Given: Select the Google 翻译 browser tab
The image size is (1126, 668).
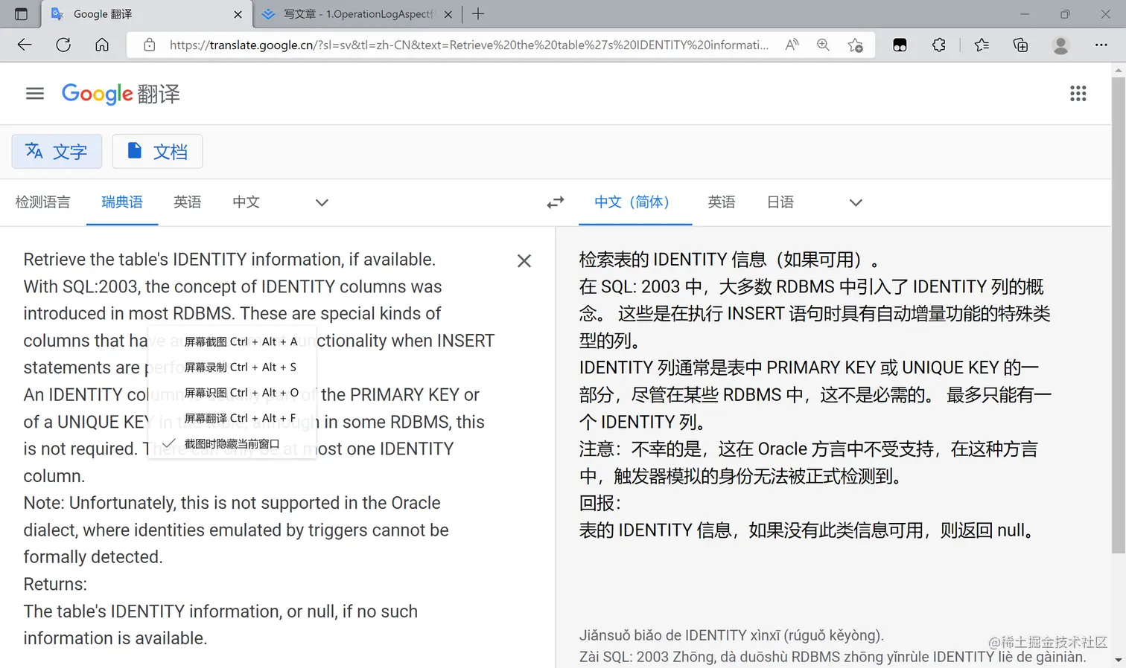Looking at the screenshot, I should click(x=146, y=14).
